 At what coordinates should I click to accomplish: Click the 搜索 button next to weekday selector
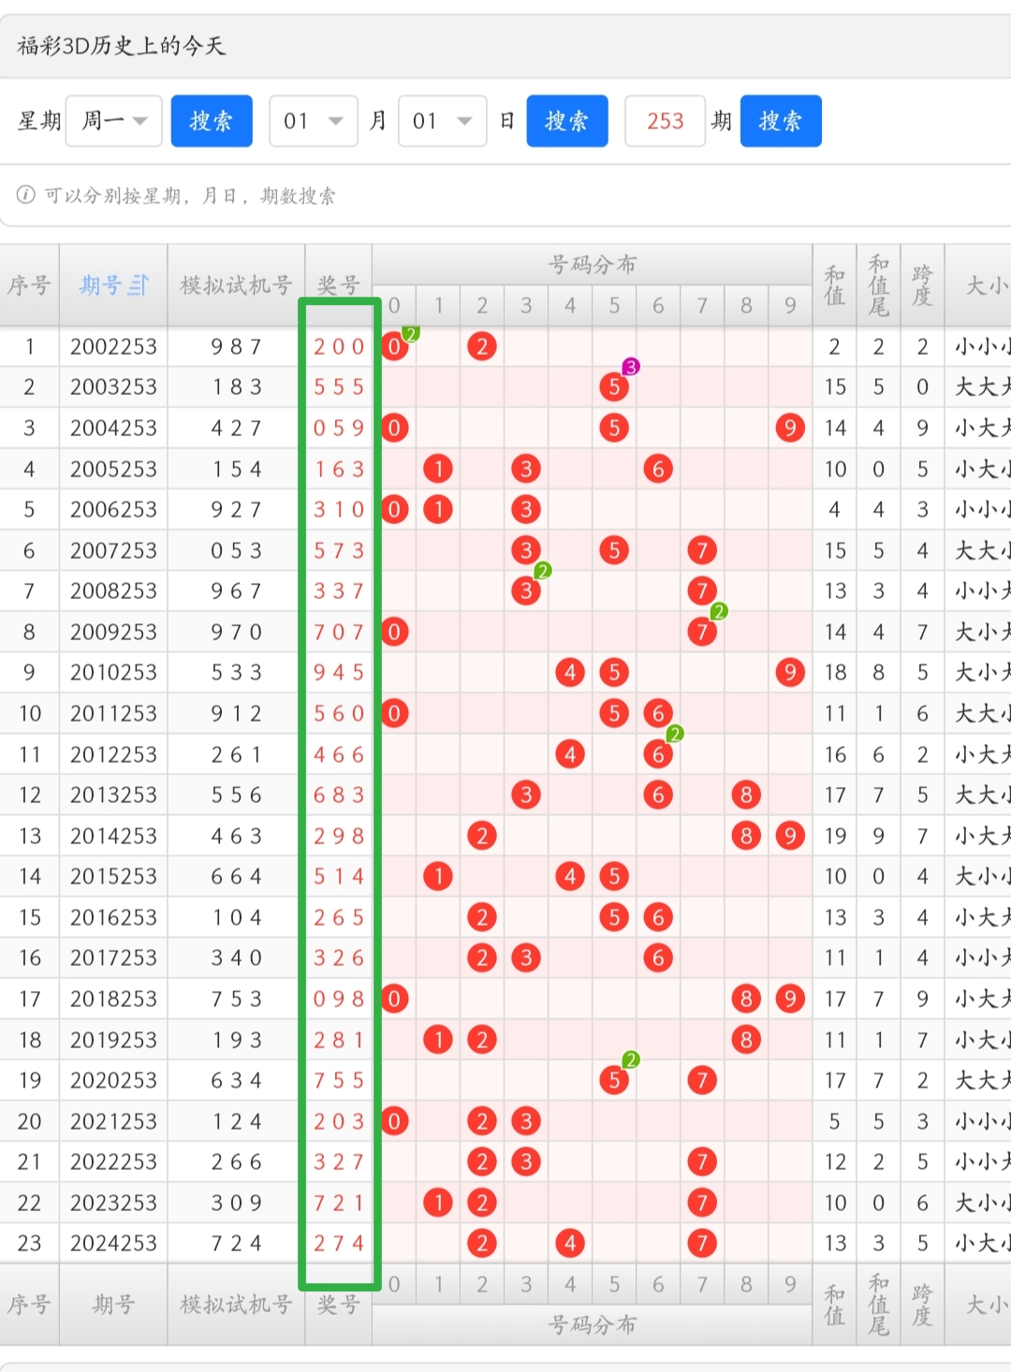click(212, 121)
